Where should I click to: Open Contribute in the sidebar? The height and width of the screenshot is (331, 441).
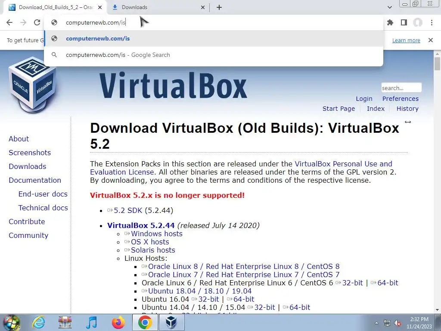coord(27,222)
